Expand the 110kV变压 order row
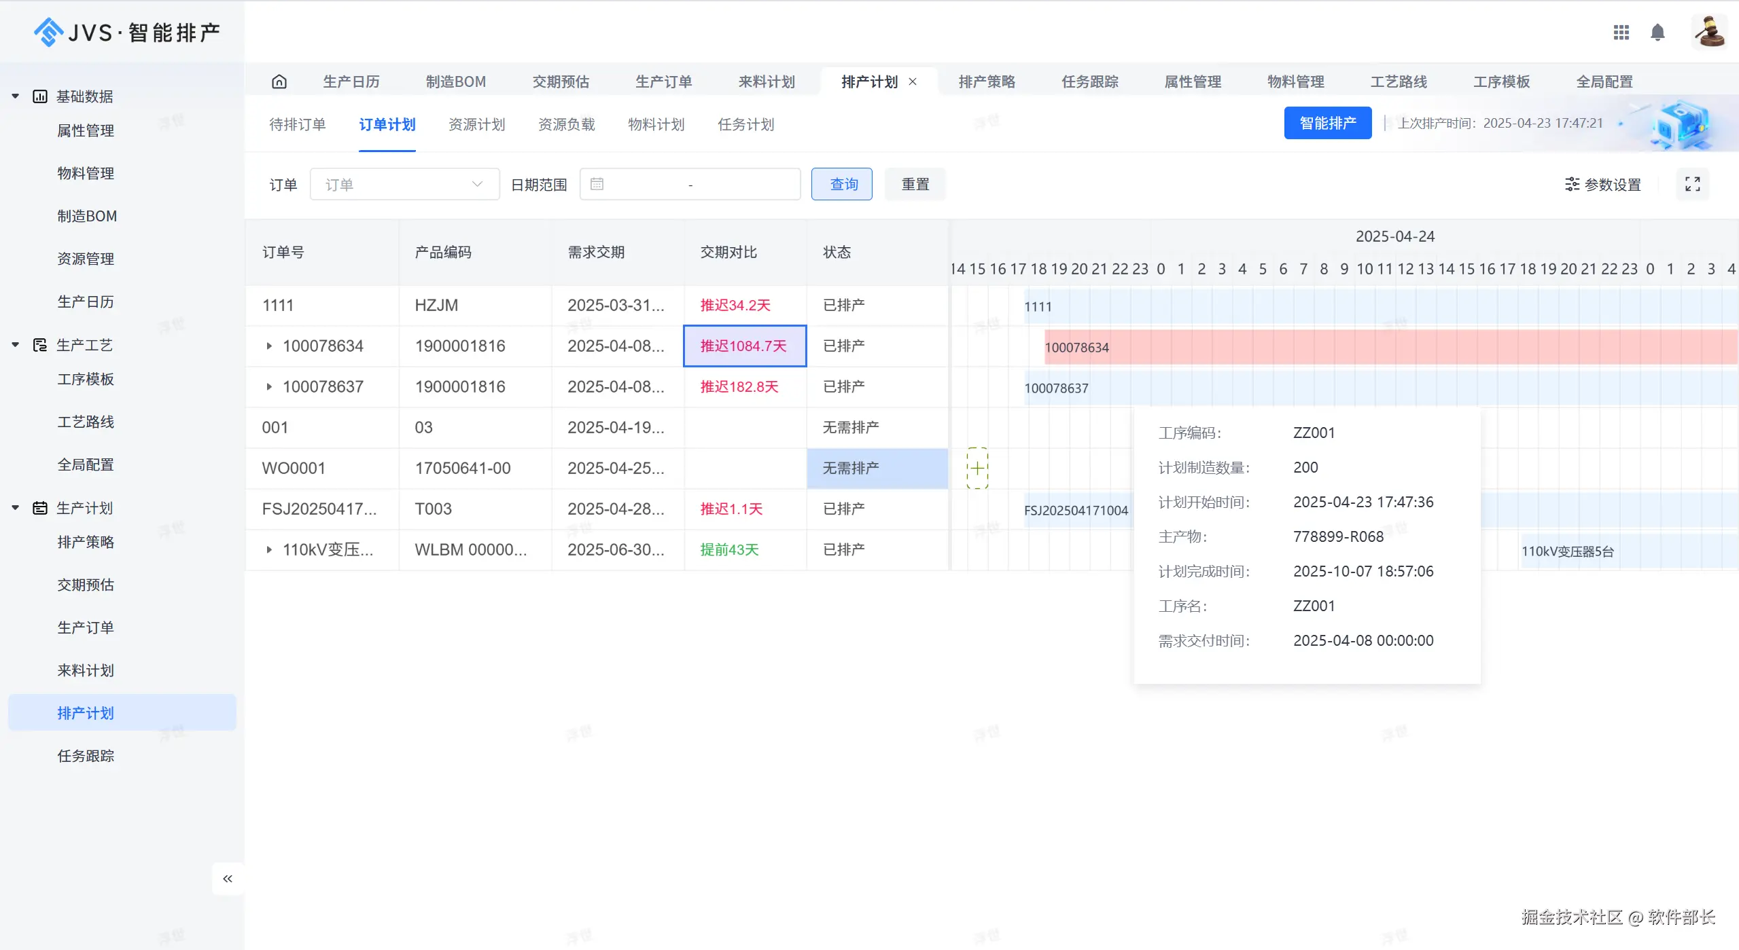This screenshot has height=950, width=1739. point(269,550)
